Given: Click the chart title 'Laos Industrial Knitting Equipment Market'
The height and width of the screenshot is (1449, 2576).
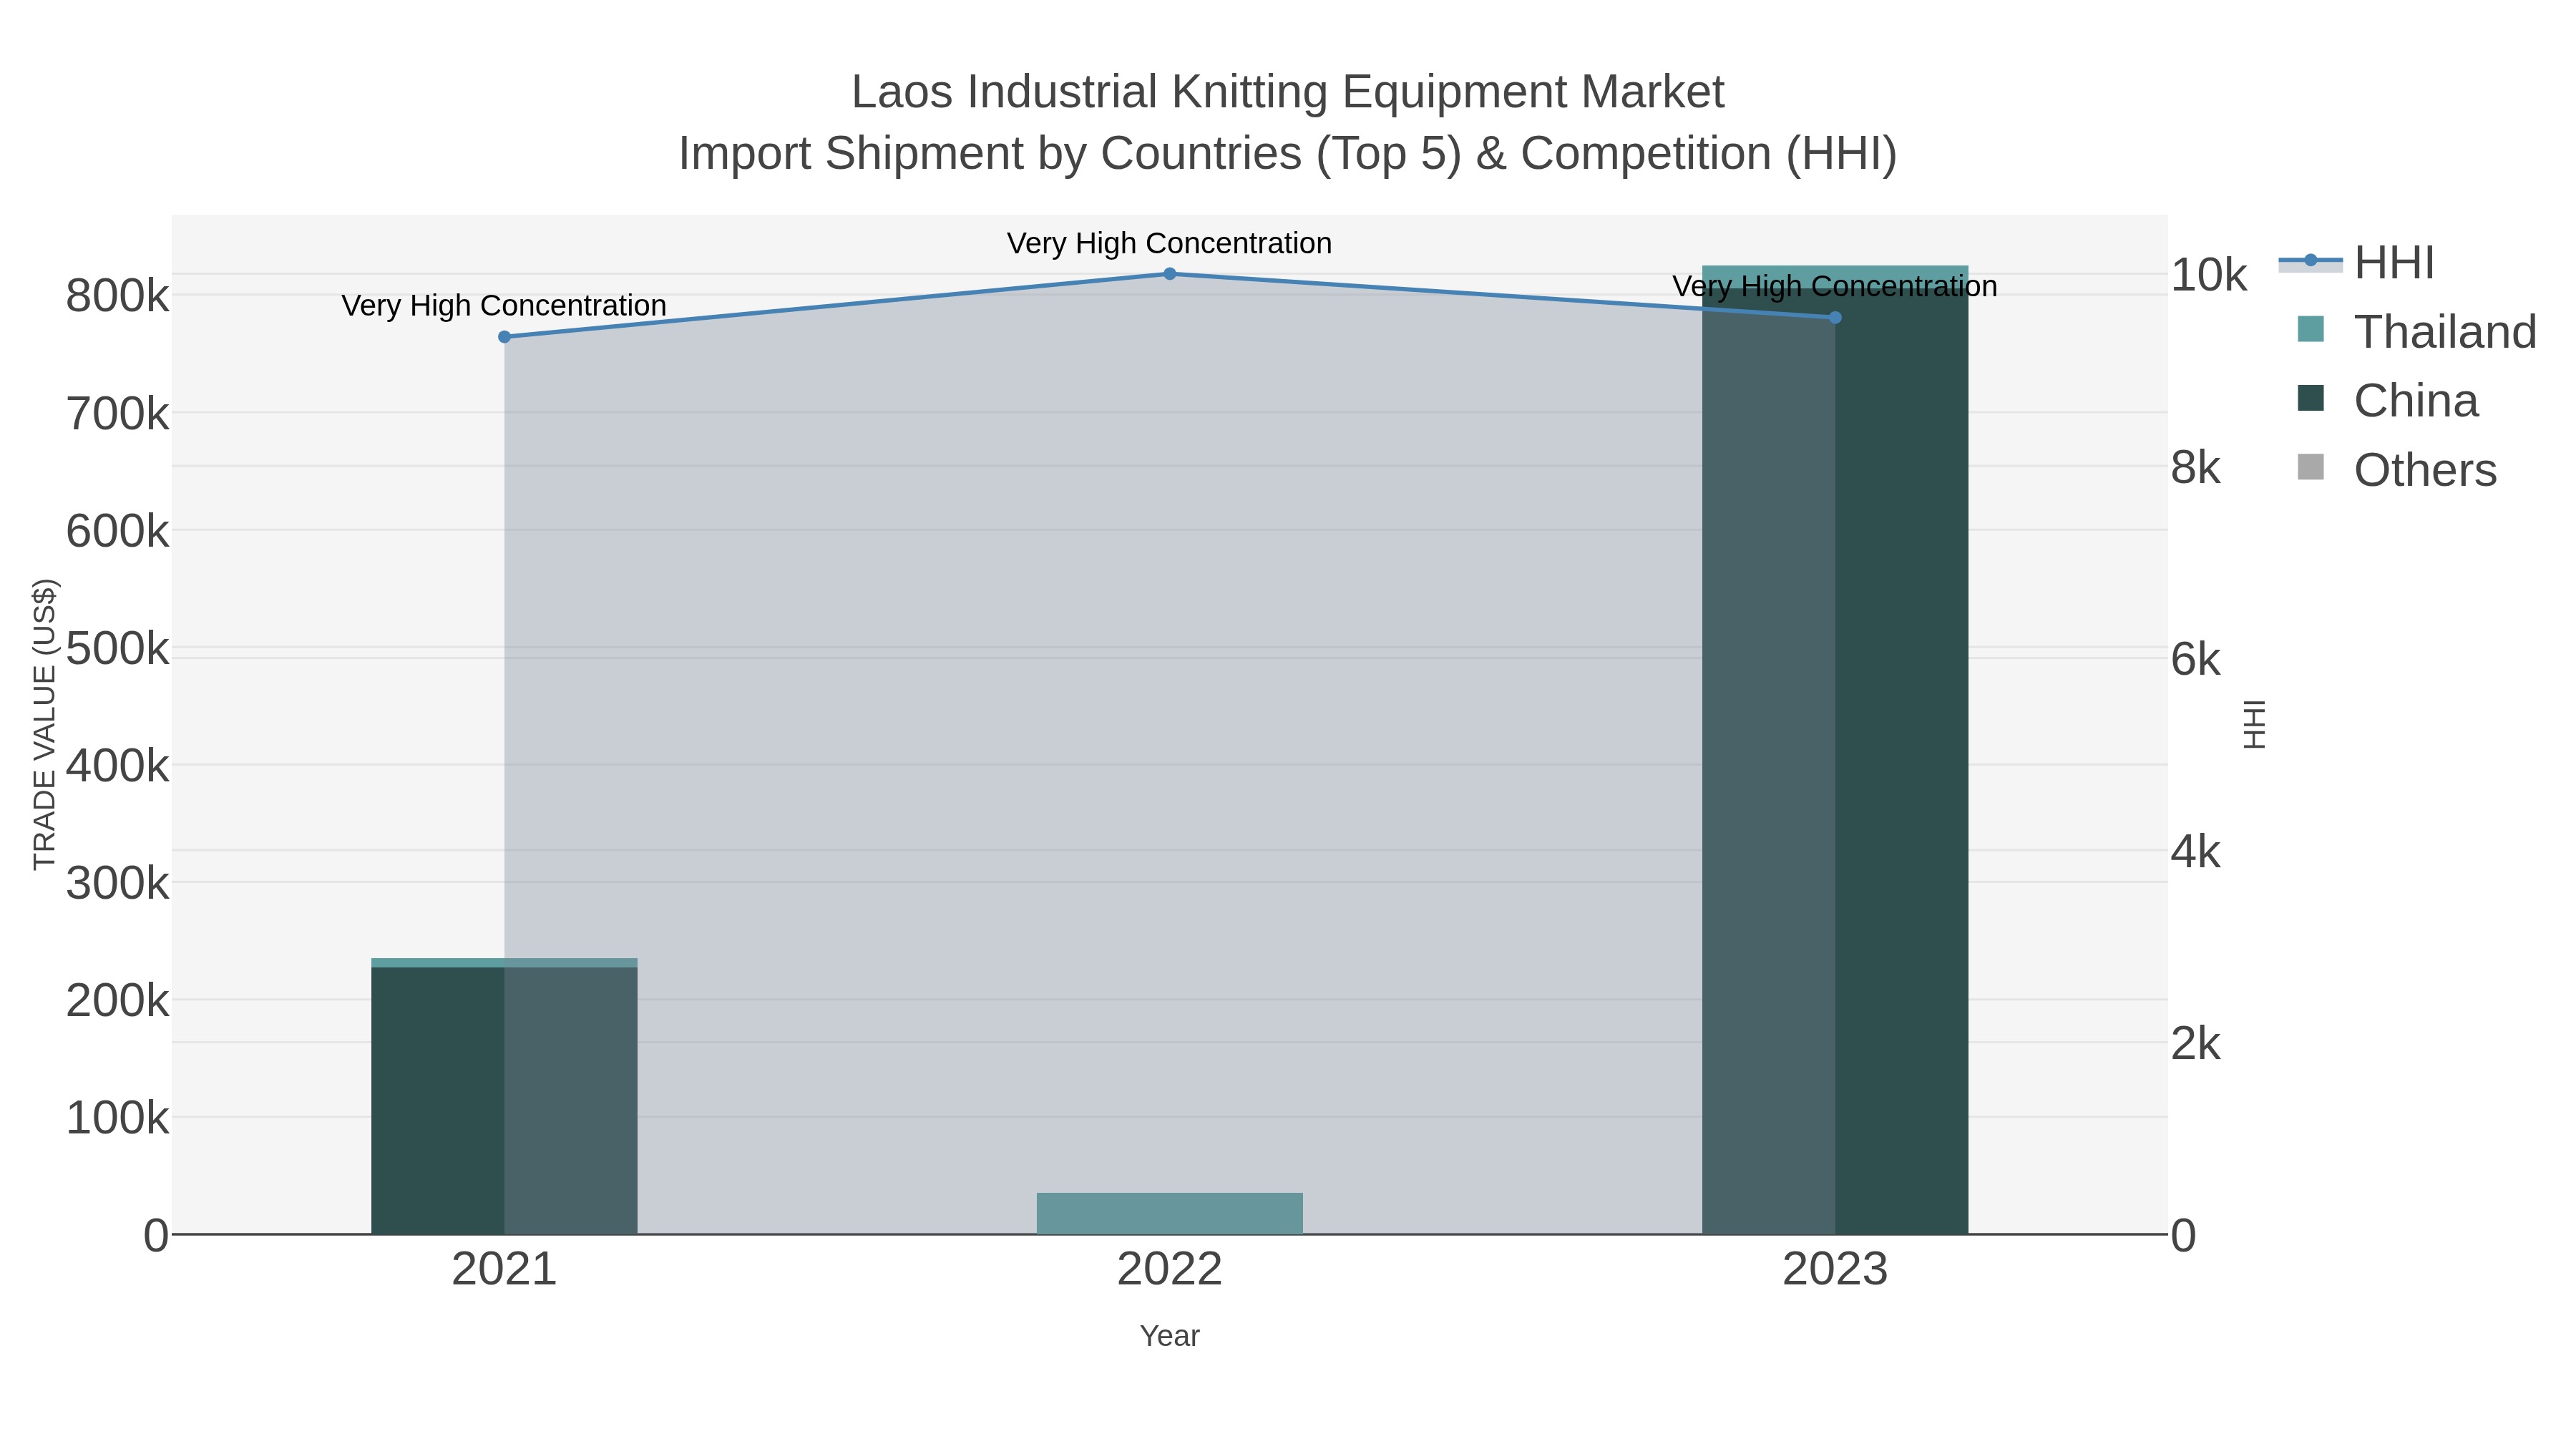Looking at the screenshot, I should click(x=1288, y=92).
